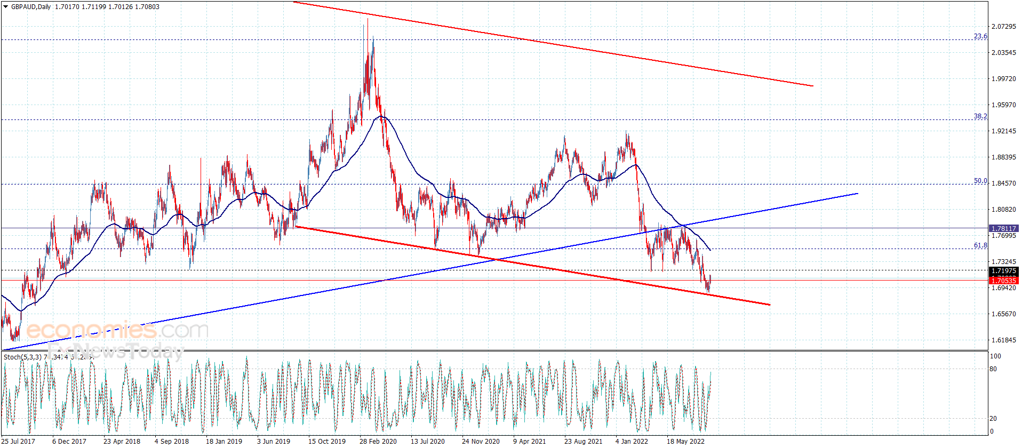Click the 23 Apr 2018 date label
Image resolution: width=1022 pixels, height=448 pixels.
click(122, 441)
